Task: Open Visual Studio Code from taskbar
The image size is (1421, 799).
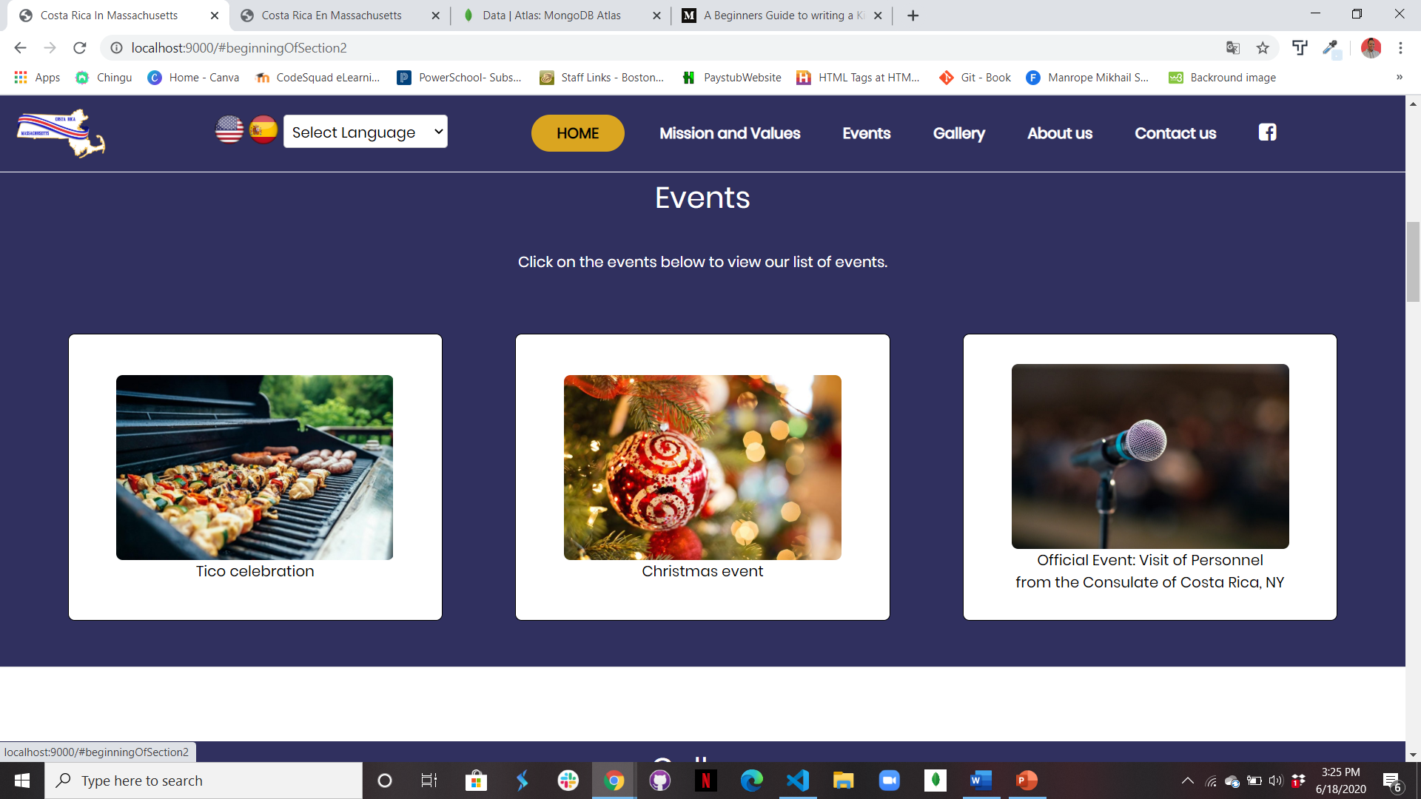Action: click(x=797, y=781)
